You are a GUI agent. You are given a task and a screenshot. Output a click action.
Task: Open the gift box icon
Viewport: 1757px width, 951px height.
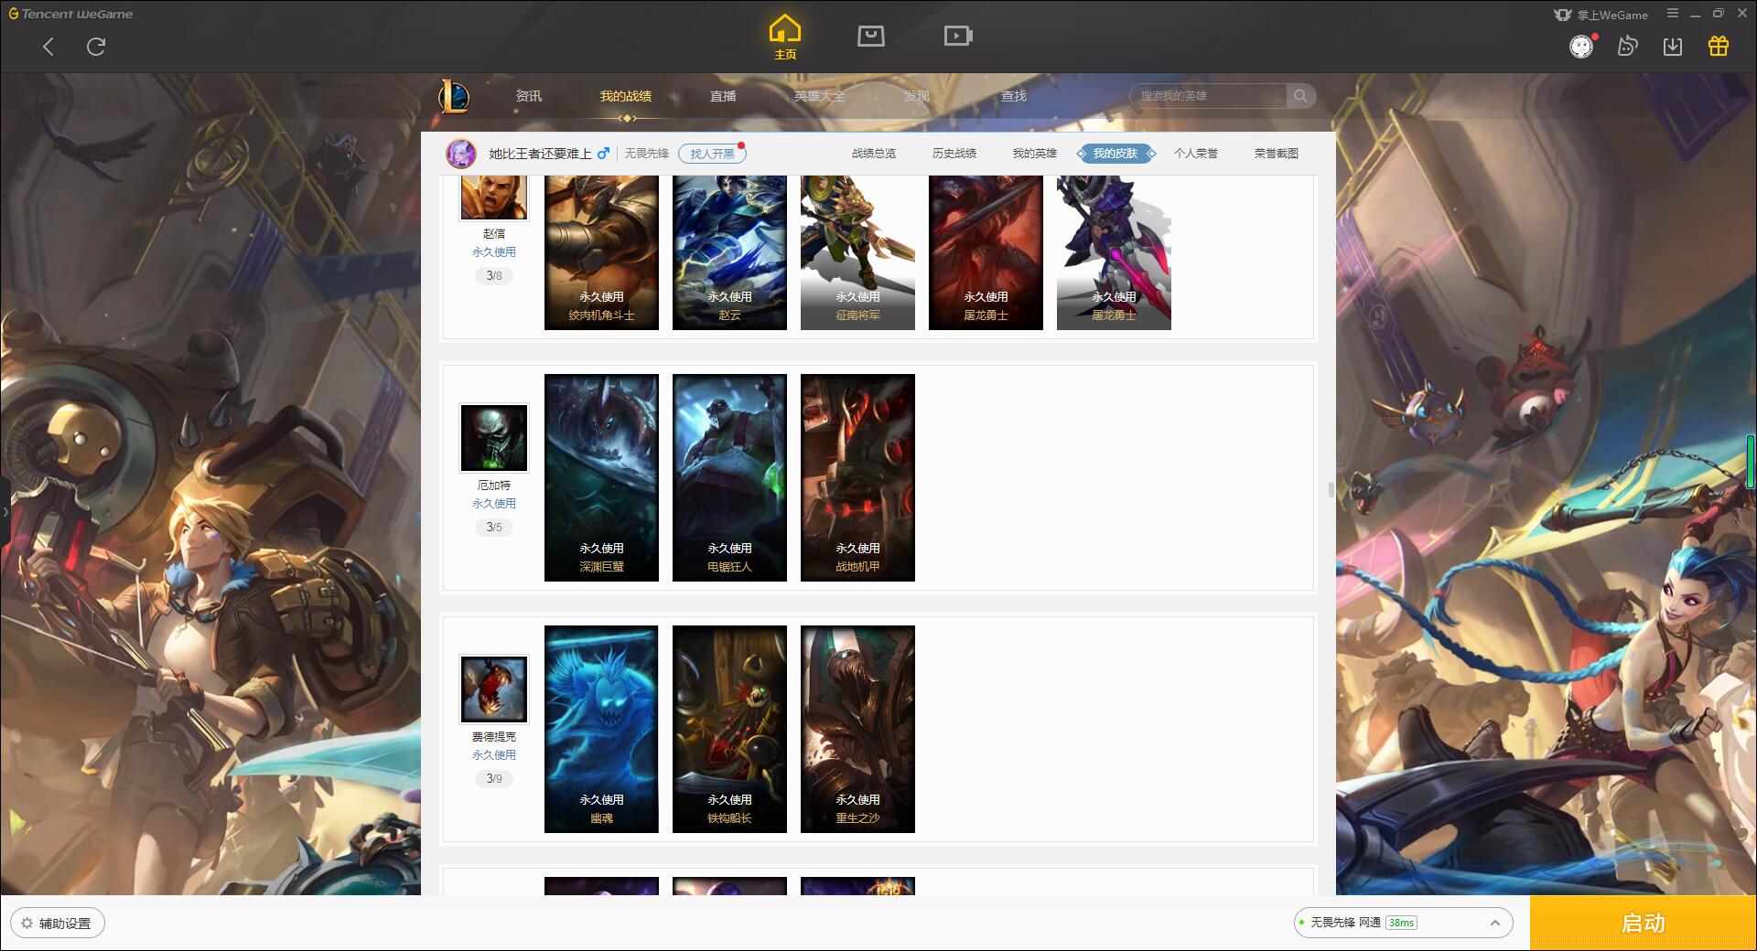pos(1719,46)
